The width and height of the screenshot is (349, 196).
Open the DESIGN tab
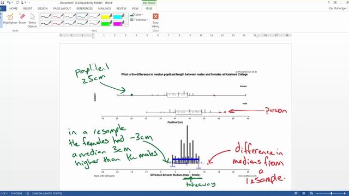point(43,9)
